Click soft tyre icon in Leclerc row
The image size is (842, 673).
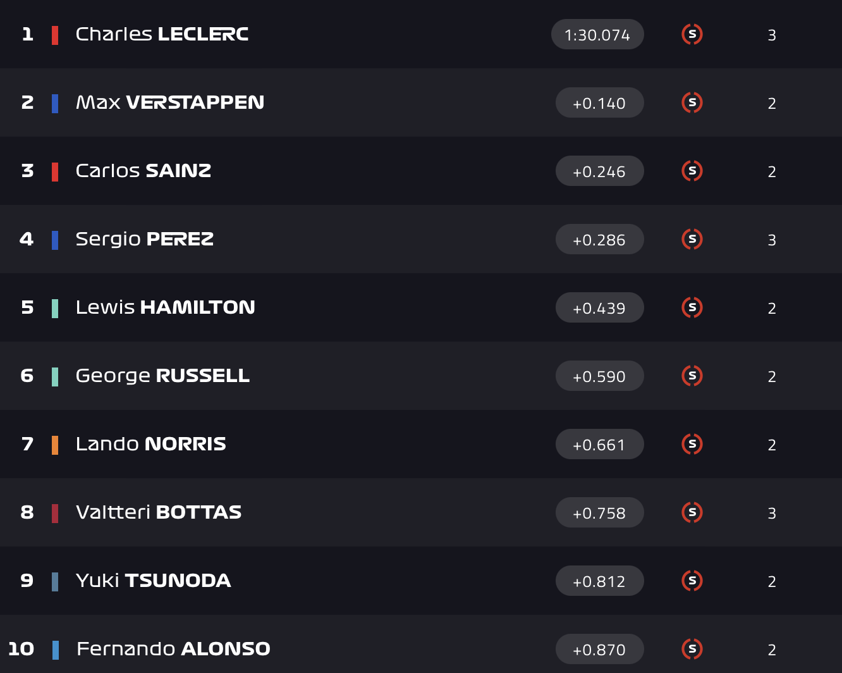coord(692,34)
